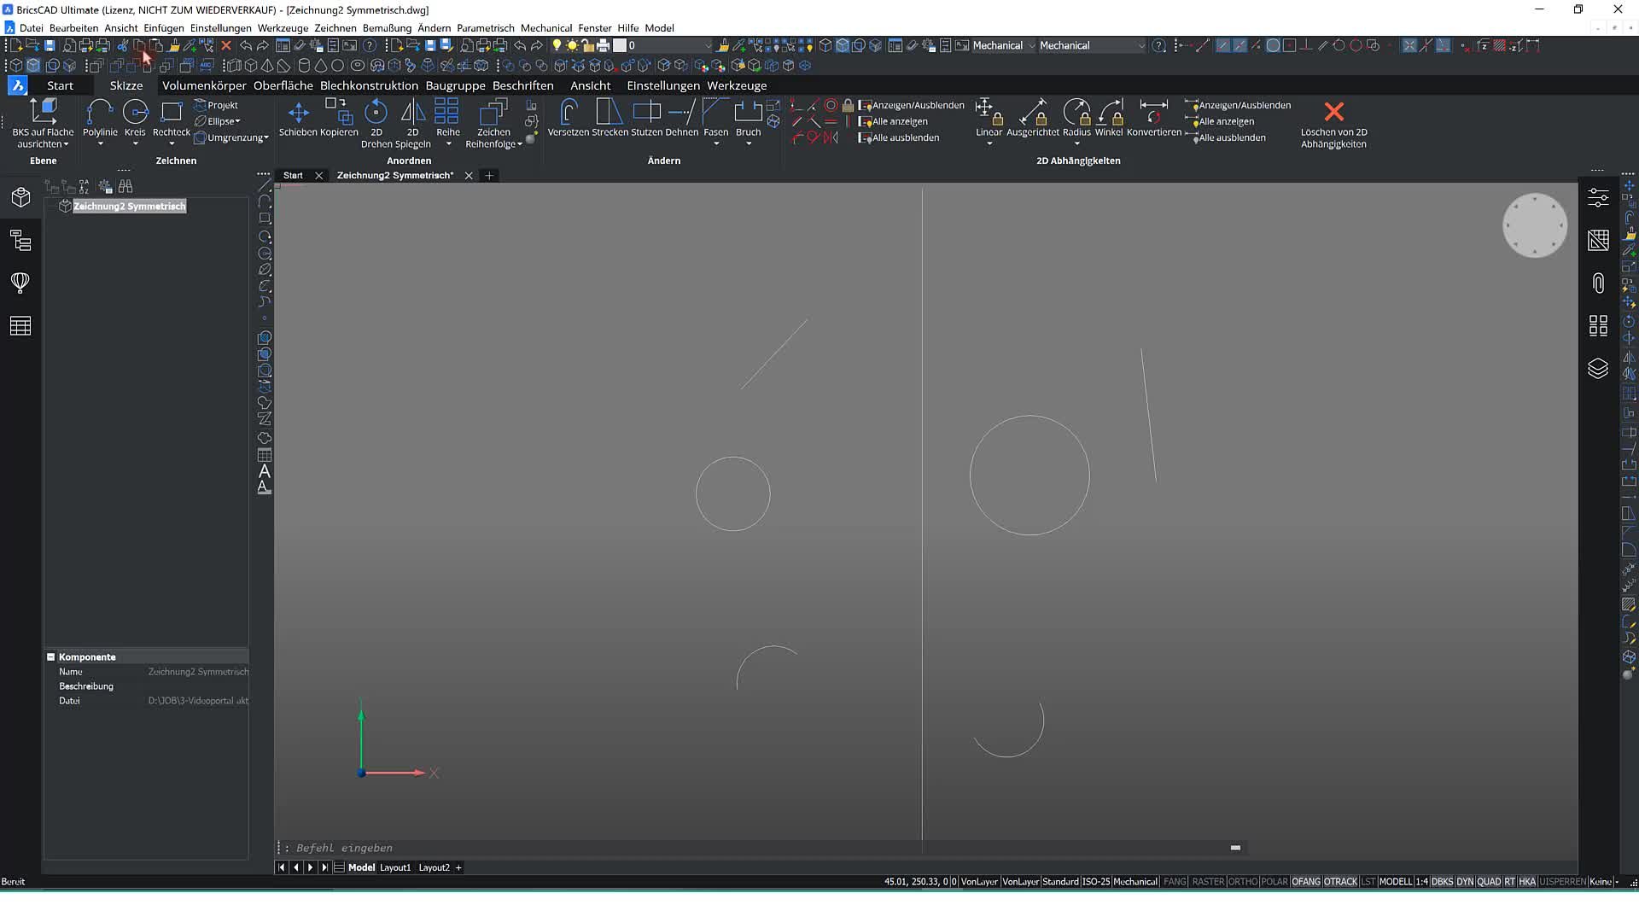This screenshot has height=922, width=1639.
Task: Expand the Fasen dropdown arrow
Action: click(x=715, y=144)
